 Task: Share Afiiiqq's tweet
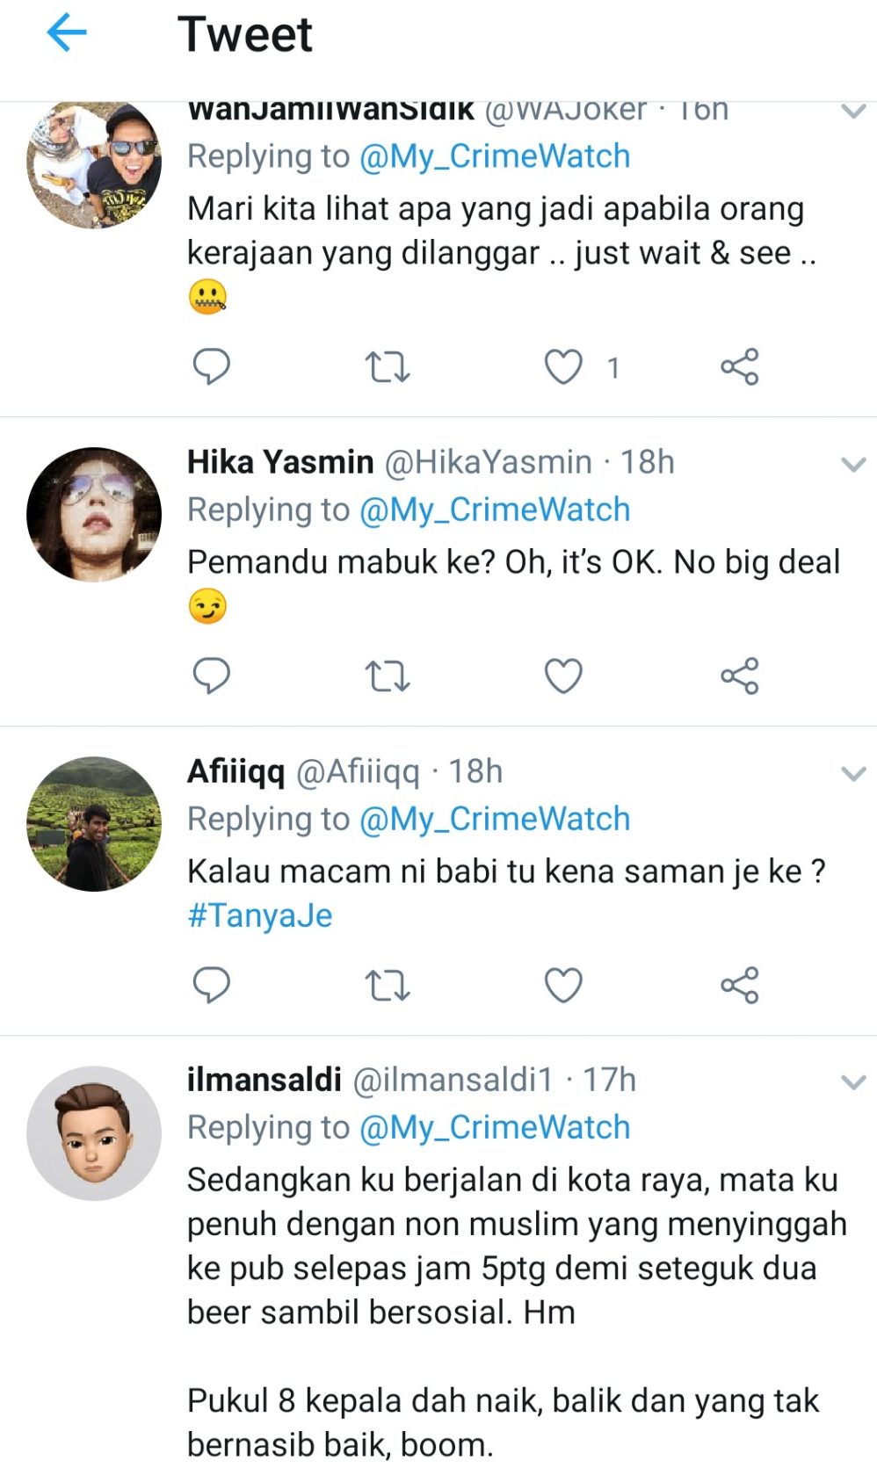pyautogui.click(x=739, y=985)
